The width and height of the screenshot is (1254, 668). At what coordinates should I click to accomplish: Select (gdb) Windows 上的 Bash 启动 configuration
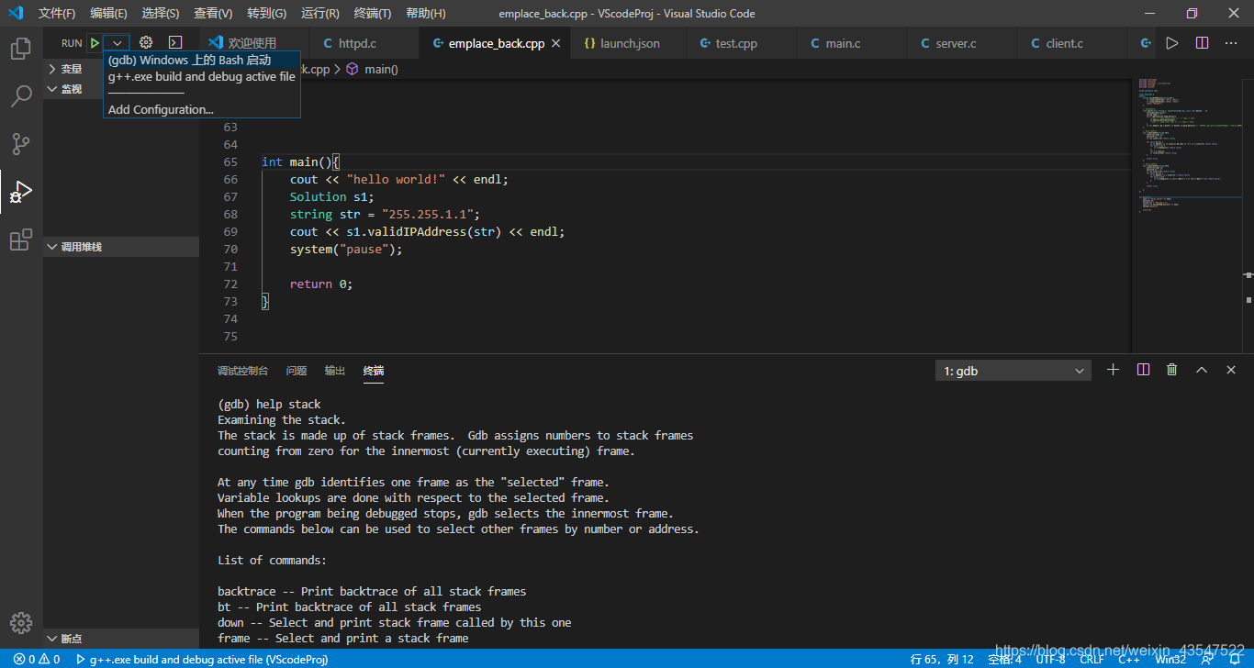pyautogui.click(x=202, y=60)
